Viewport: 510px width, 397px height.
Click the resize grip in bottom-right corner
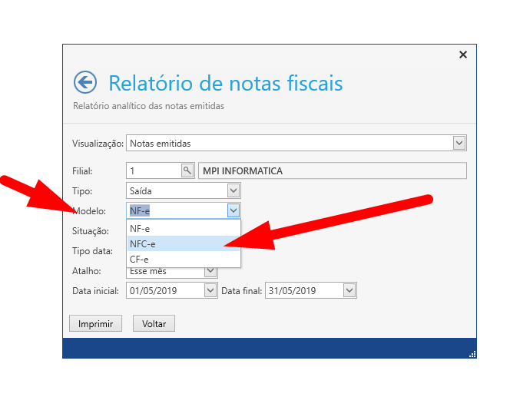(x=472, y=353)
